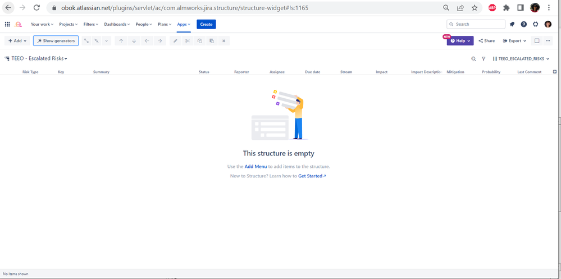Open Jira notifications bell

(x=512, y=24)
